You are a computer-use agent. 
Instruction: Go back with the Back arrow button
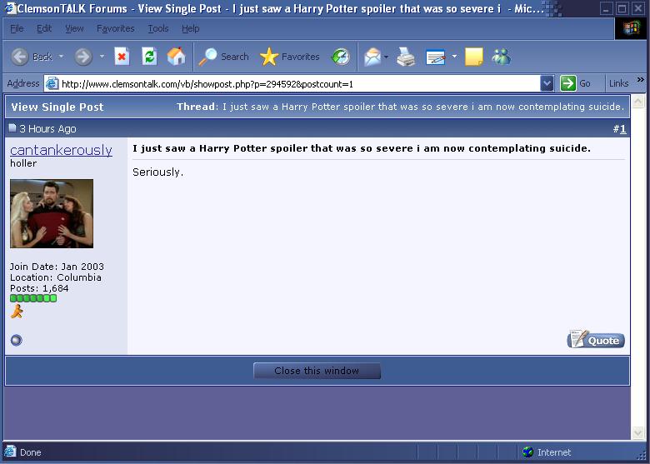point(32,57)
